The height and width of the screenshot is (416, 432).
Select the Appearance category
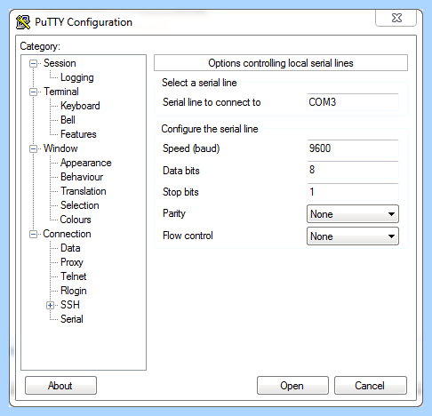pos(86,163)
